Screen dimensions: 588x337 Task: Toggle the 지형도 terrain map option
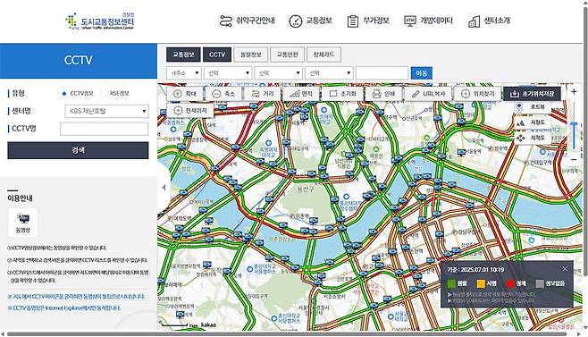(533, 122)
